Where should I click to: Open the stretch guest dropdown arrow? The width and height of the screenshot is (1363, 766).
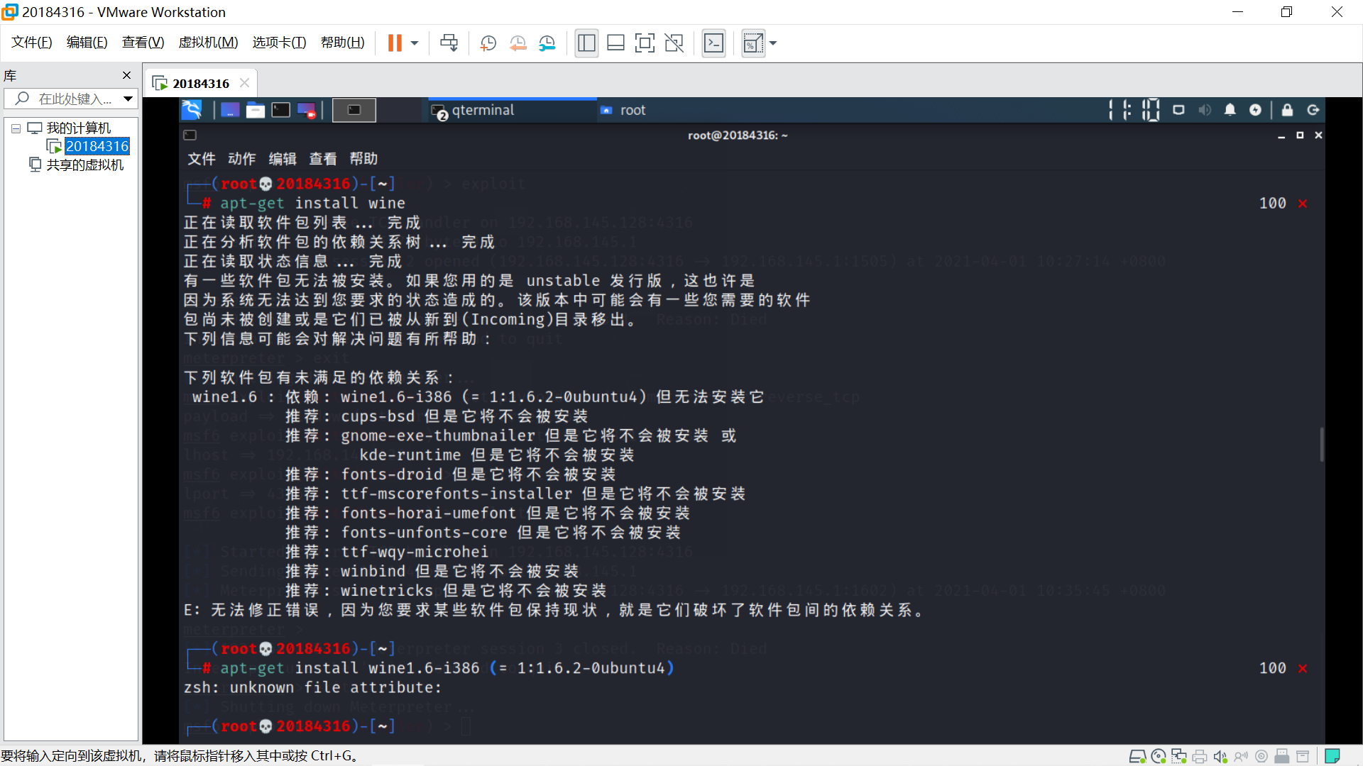[x=773, y=43]
